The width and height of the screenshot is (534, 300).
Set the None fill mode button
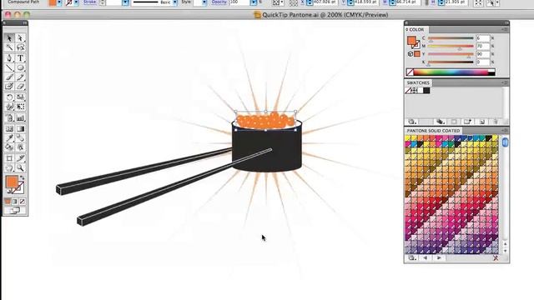[23, 202]
